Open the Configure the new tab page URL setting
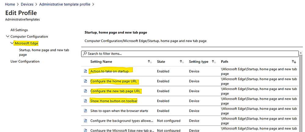Viewport: 305px width, 132px height. point(115,91)
